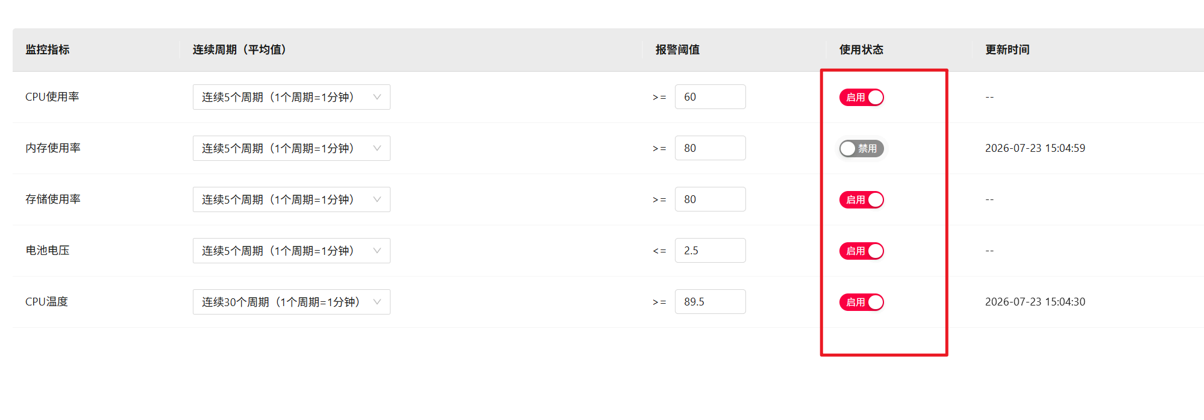Open the 存储使用率 continuous period selector

(x=292, y=199)
